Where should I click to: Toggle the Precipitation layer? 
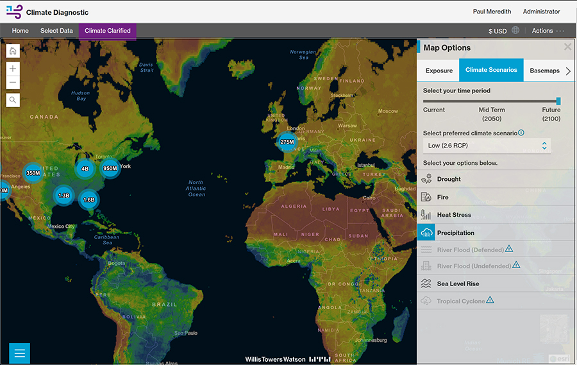pos(455,233)
